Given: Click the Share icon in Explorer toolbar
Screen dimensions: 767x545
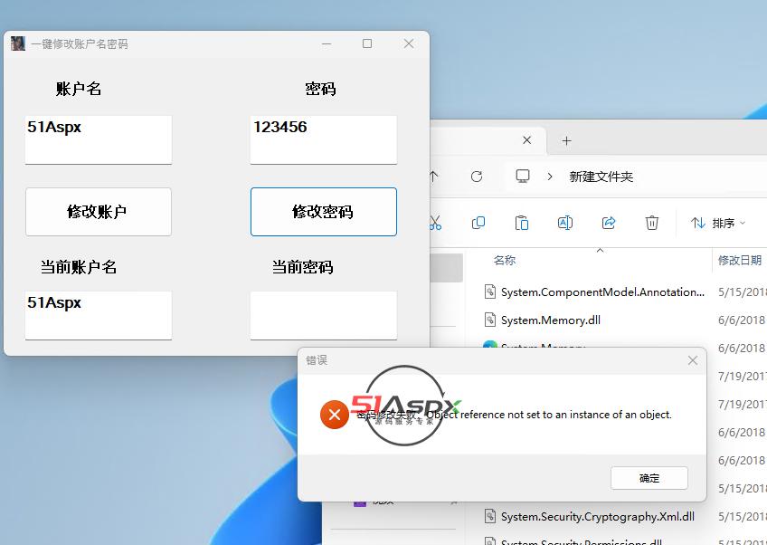Looking at the screenshot, I should pyautogui.click(x=609, y=223).
